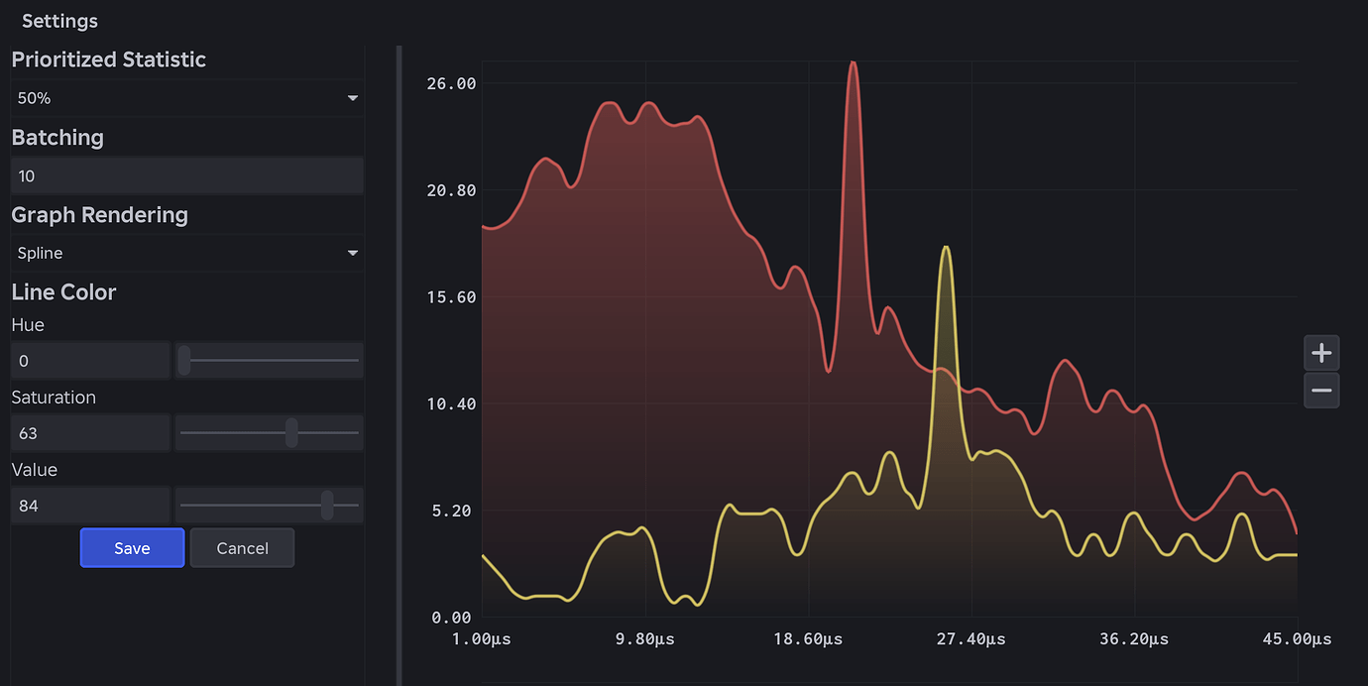Screen dimensions: 1368x686
Task: Click the vertical panel divider bar
Action: coord(399,365)
